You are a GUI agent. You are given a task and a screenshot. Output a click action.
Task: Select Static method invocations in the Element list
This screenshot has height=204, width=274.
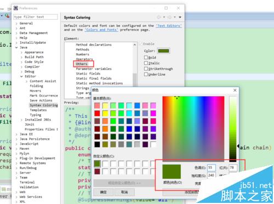[x=99, y=83]
